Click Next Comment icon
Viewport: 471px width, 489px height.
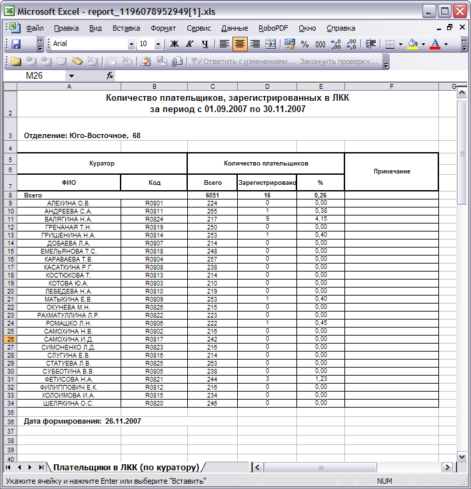coord(47,61)
